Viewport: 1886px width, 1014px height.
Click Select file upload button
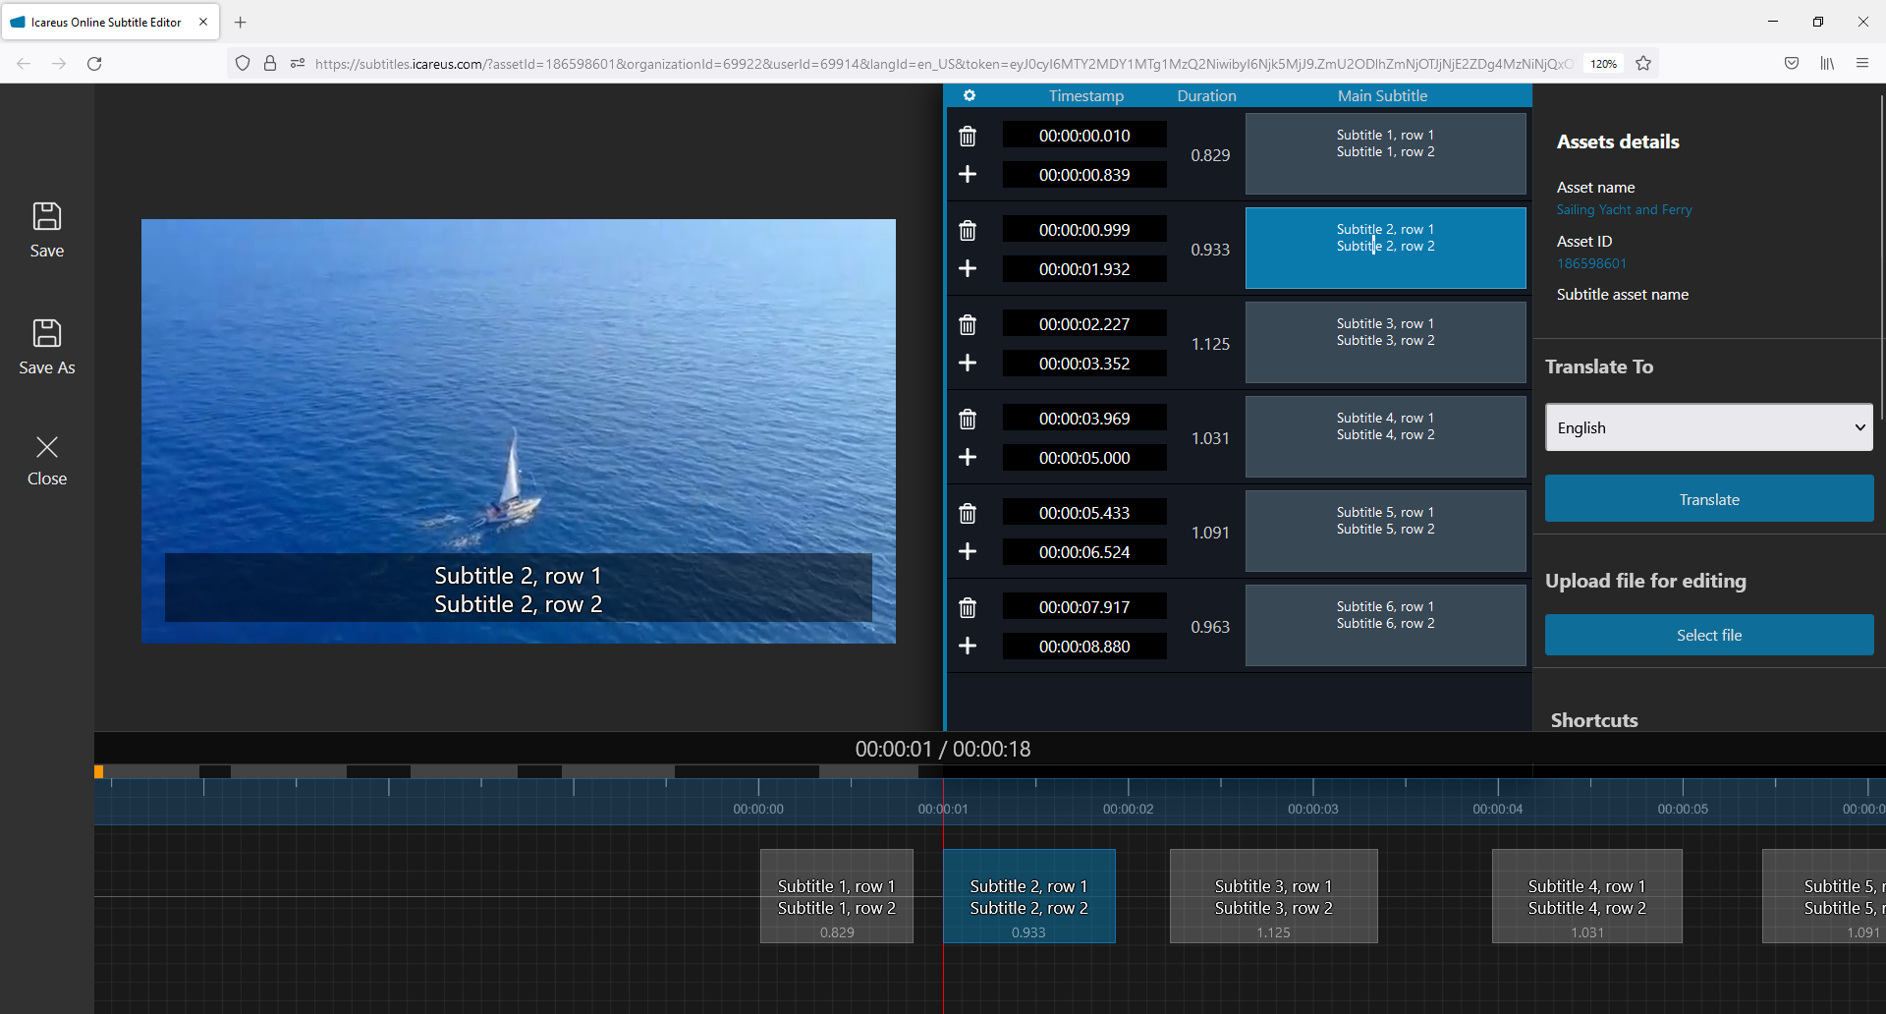tap(1708, 635)
